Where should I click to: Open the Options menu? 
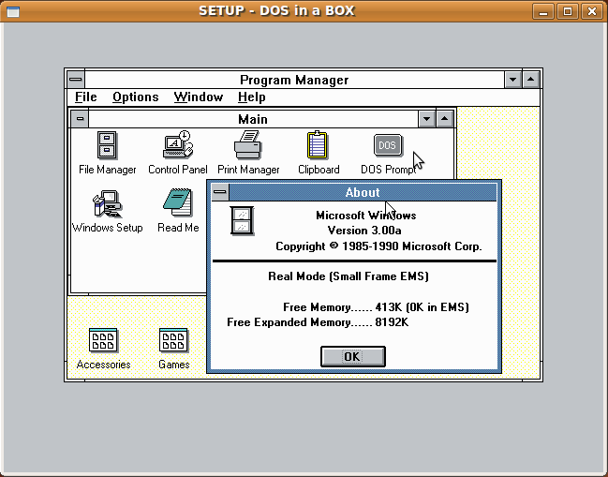point(135,97)
